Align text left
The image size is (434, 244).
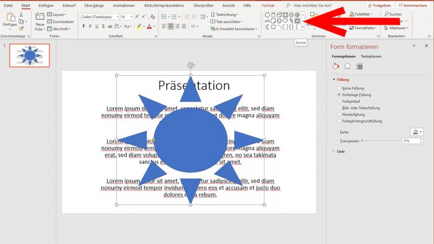164,27
